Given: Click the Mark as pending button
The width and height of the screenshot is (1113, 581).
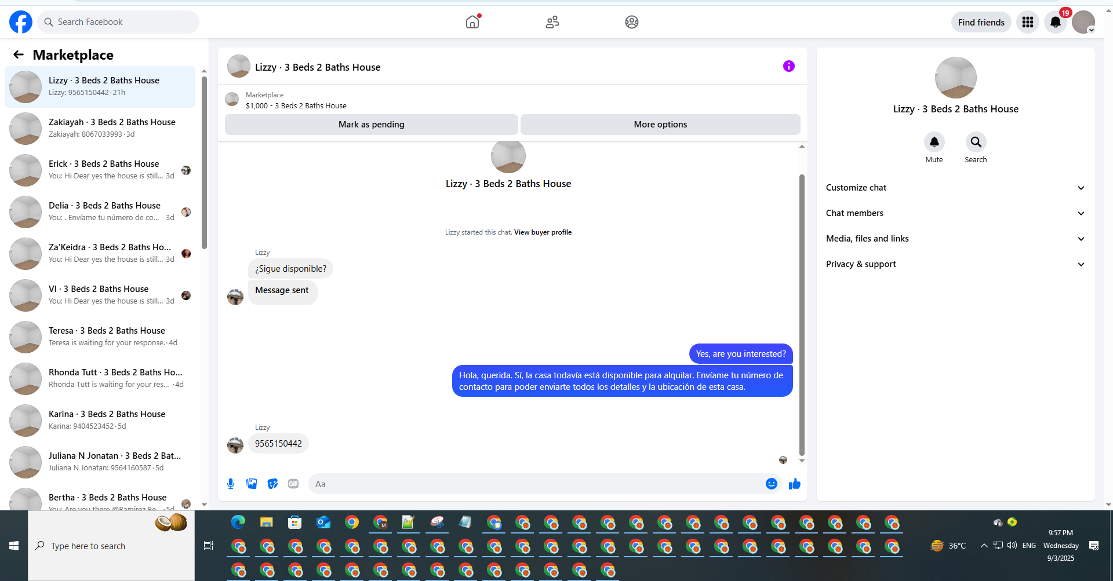Looking at the screenshot, I should pos(371,125).
